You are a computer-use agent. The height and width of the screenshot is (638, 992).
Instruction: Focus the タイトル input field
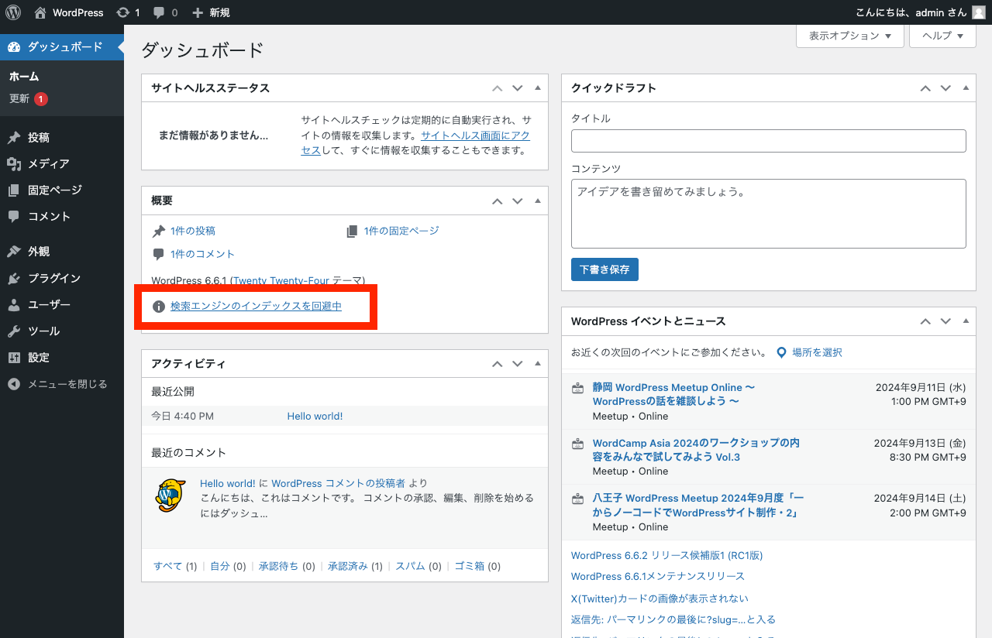[769, 141]
